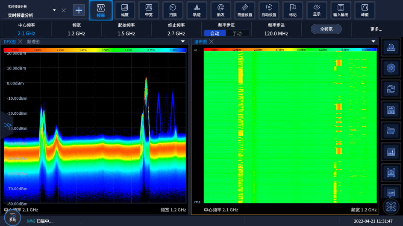Open the folder icon in right sidebar

[x=391, y=131]
